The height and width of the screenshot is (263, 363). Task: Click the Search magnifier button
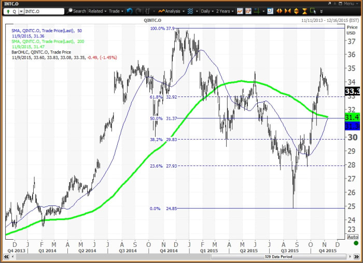77,11
